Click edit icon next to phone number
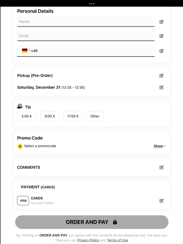183x244 pixels. click(161, 51)
